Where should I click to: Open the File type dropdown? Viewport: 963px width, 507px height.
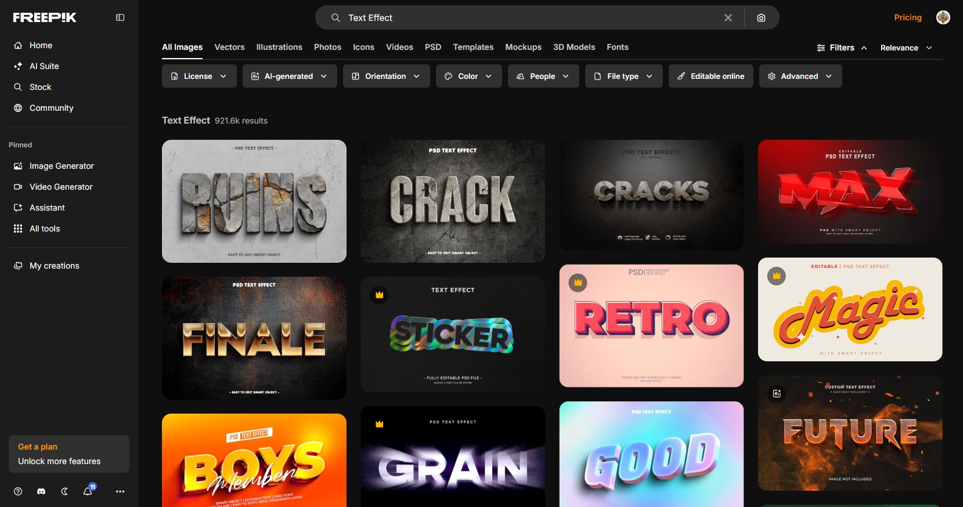[623, 76]
